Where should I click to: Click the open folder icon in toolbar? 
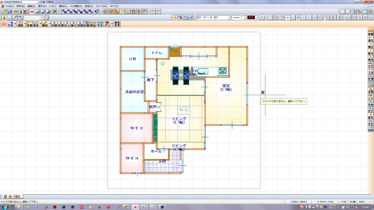tap(4, 11)
